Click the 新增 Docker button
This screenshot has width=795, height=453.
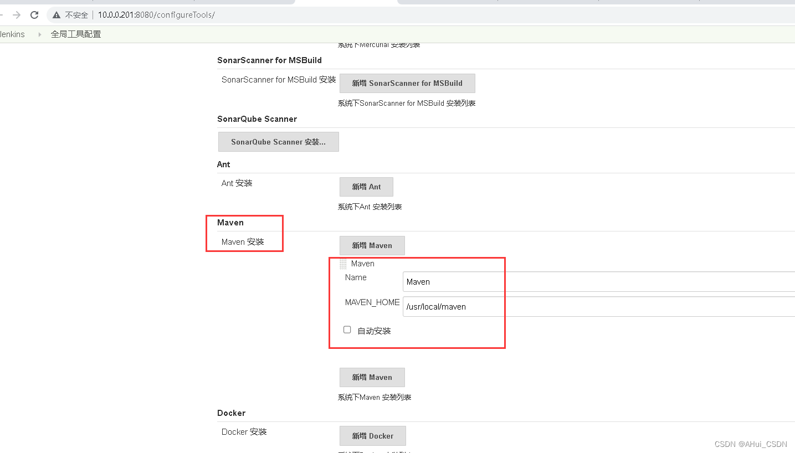point(372,436)
